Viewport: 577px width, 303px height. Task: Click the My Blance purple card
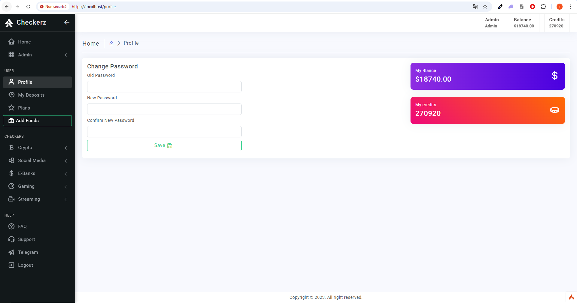click(x=488, y=76)
